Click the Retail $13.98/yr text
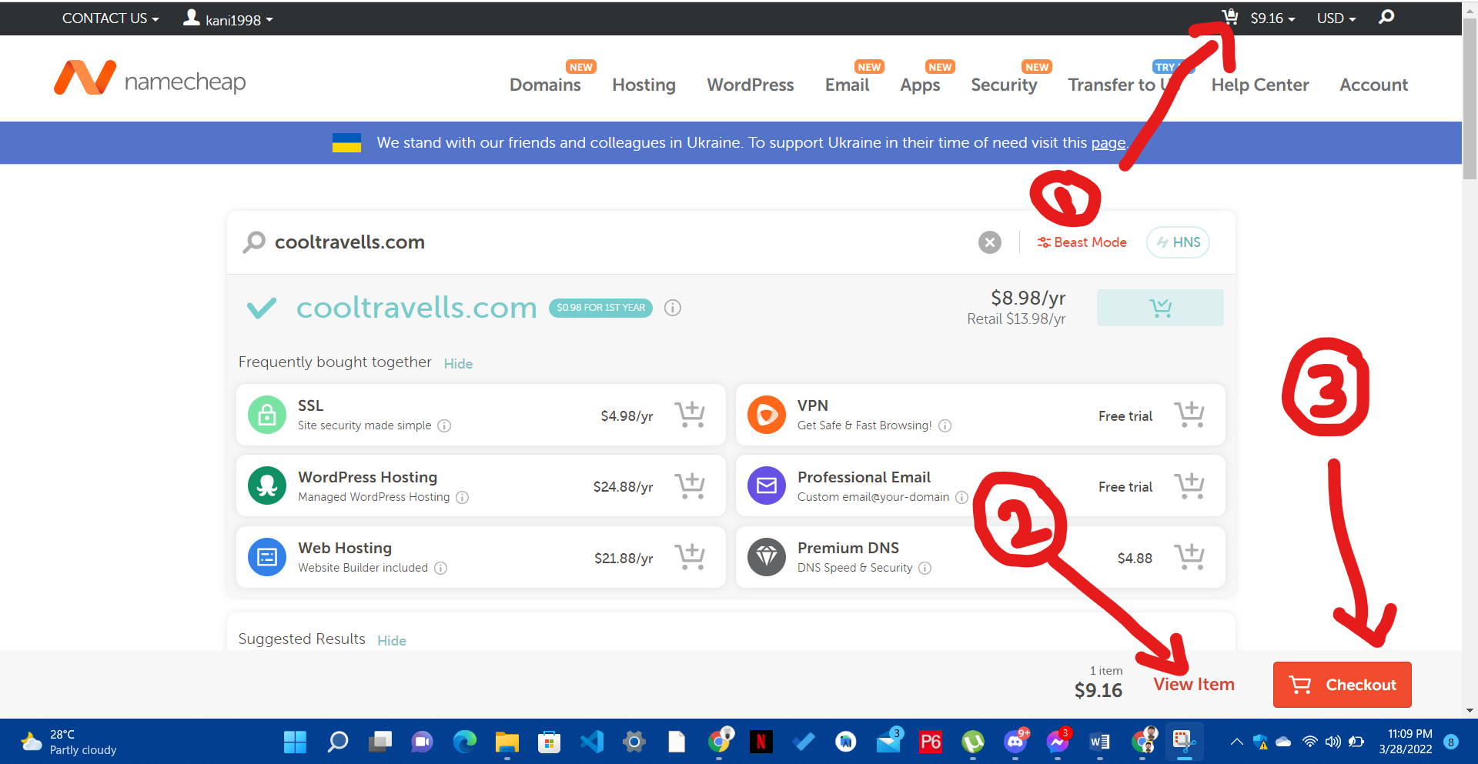 coord(1016,319)
